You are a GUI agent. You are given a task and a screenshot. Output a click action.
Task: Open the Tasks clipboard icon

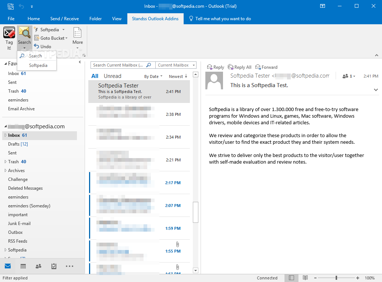(x=54, y=266)
